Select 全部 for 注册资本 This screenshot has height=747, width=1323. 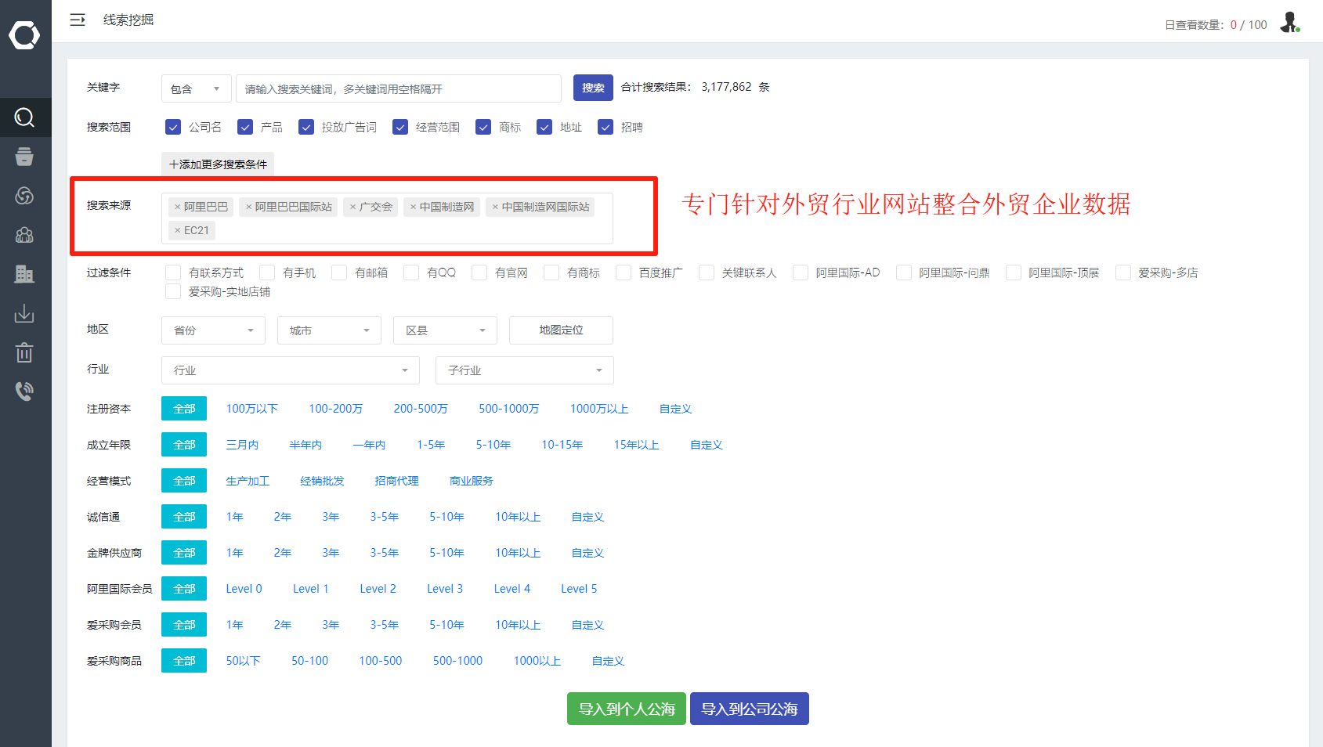[184, 409]
